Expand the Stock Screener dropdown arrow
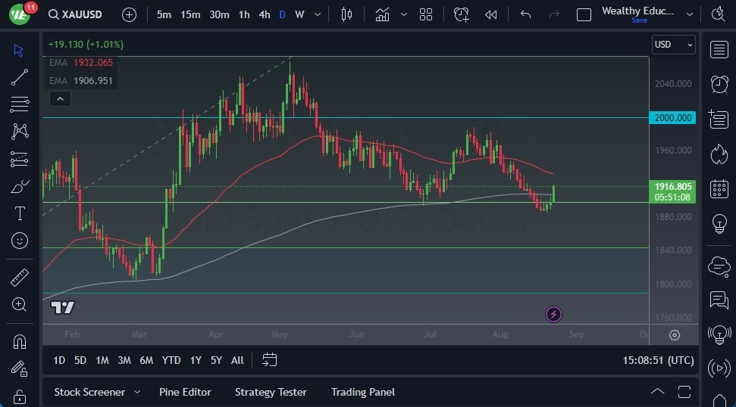The height and width of the screenshot is (407, 736). click(137, 392)
